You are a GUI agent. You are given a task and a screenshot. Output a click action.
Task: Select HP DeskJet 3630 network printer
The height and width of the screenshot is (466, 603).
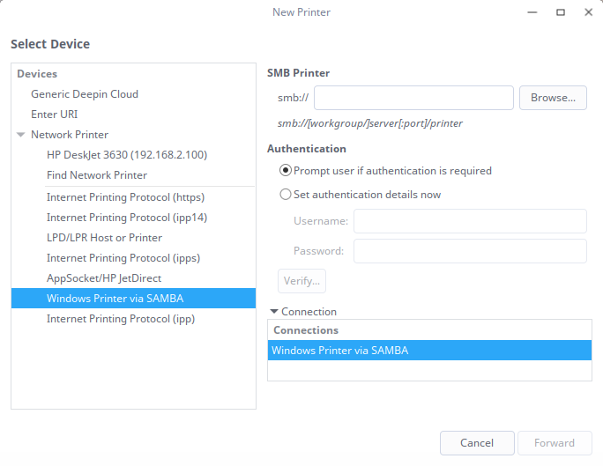point(127,155)
